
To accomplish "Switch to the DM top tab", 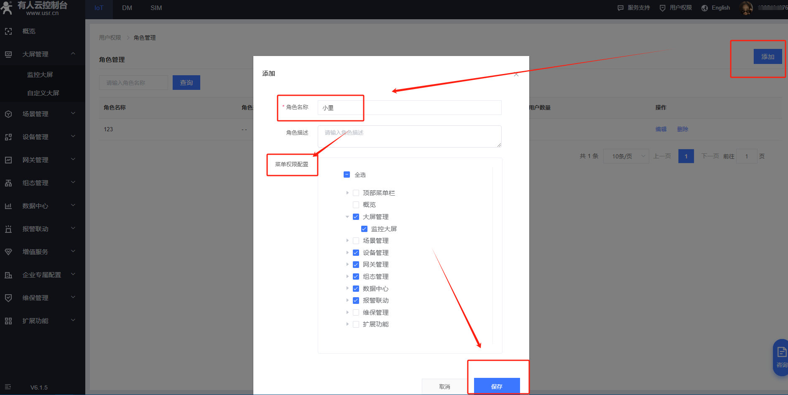I will [127, 8].
